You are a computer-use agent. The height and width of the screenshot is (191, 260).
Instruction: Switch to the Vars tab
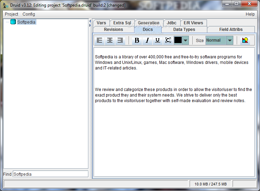pyautogui.click(x=101, y=23)
